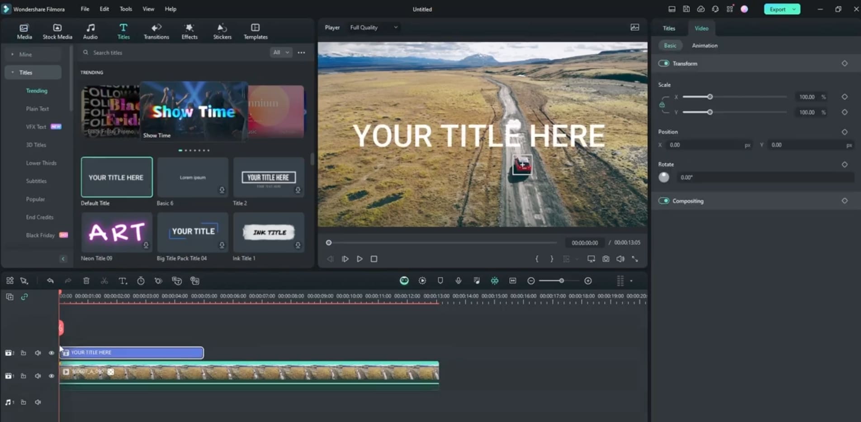The height and width of the screenshot is (422, 861).
Task: Switch to the Animation sub-tab
Action: (705, 46)
